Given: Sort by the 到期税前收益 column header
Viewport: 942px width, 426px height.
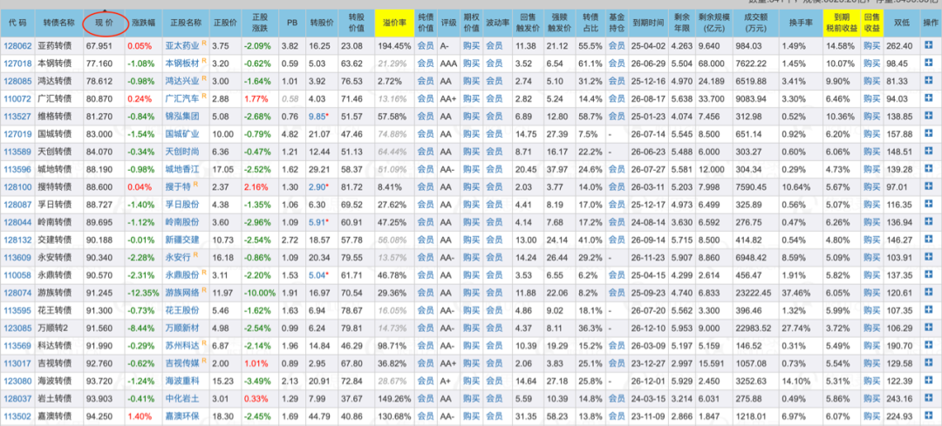Looking at the screenshot, I should [x=840, y=22].
